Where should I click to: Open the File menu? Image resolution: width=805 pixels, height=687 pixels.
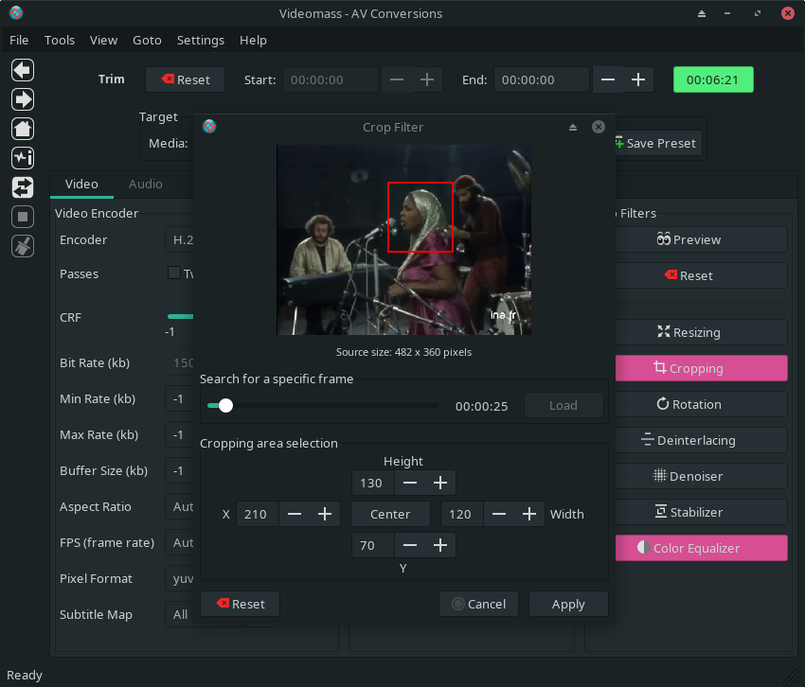pos(19,40)
